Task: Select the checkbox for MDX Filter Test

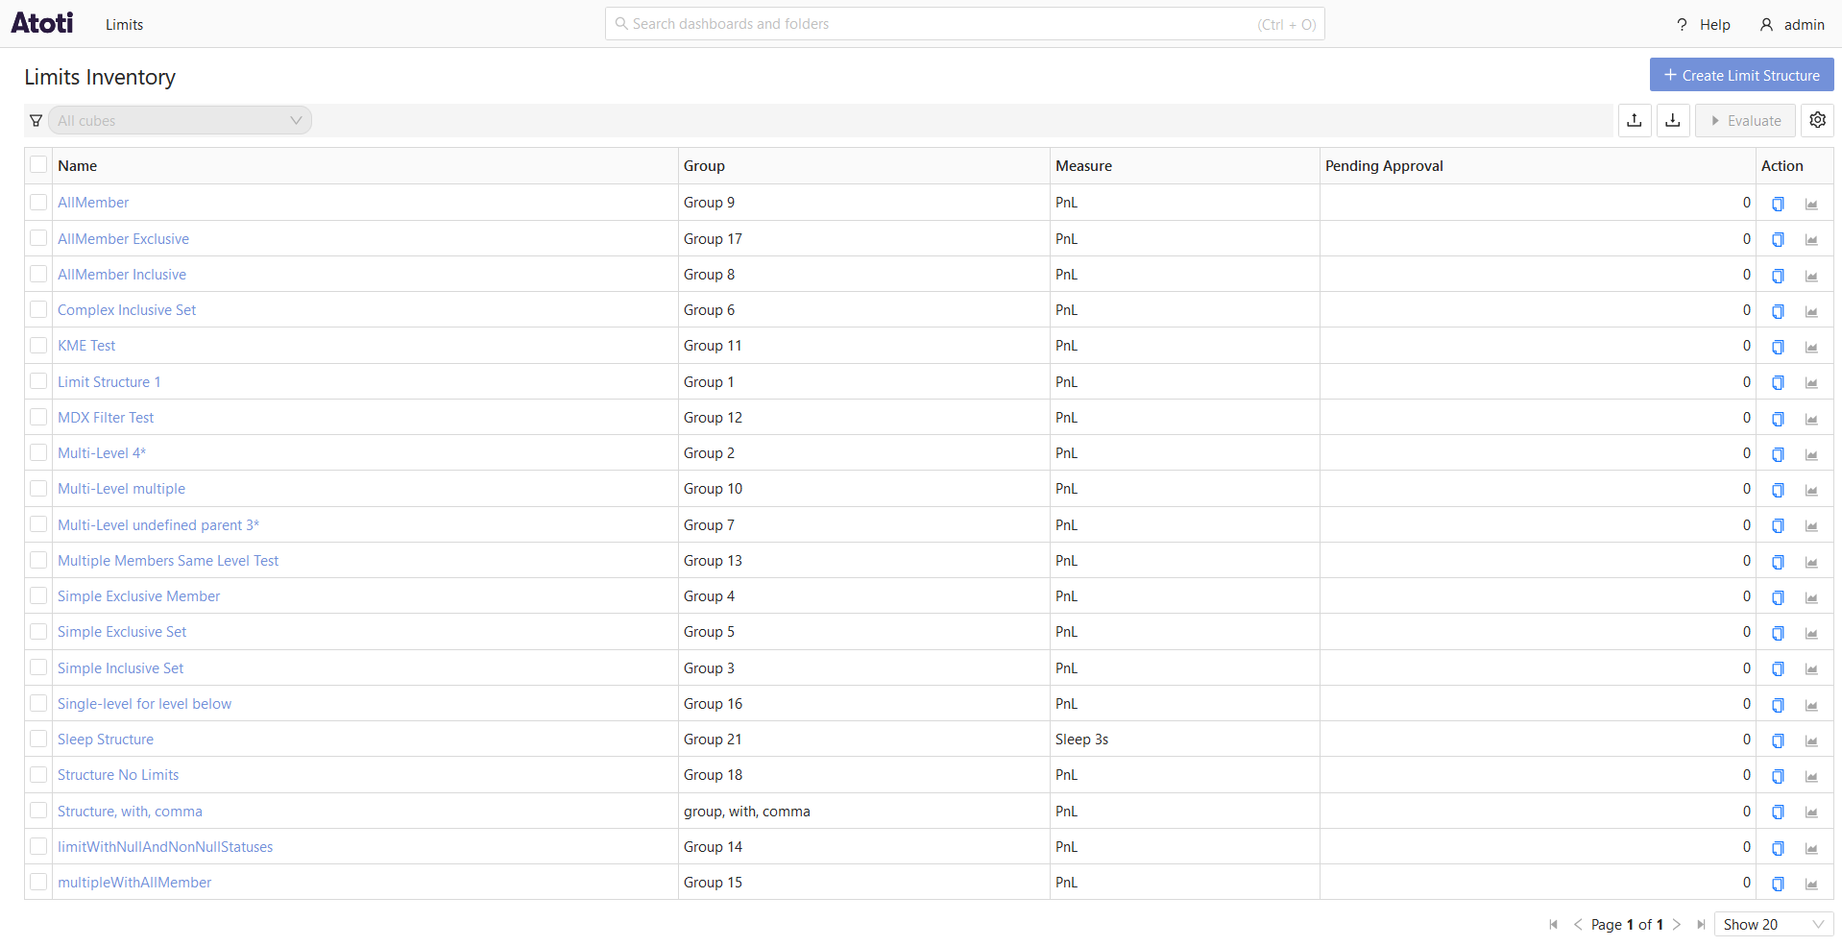Action: tap(38, 417)
